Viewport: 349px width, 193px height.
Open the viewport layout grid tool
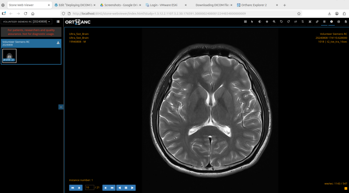pyautogui.click(x=245, y=21)
